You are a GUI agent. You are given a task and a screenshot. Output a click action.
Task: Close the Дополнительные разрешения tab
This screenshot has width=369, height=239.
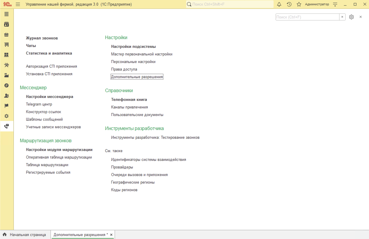tap(111, 235)
